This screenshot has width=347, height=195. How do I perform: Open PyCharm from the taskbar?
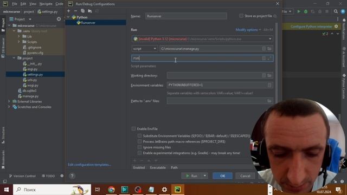pos(178,190)
